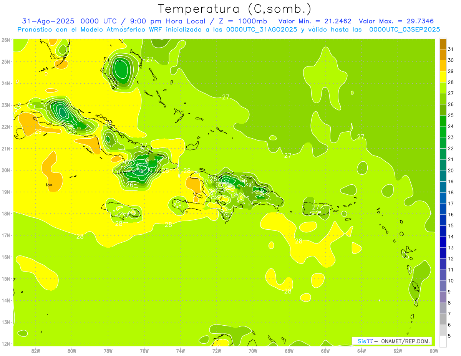Image resolution: width=461 pixels, height=356 pixels.
Task: Click the 68W longitude axis label
Action: 289,350
